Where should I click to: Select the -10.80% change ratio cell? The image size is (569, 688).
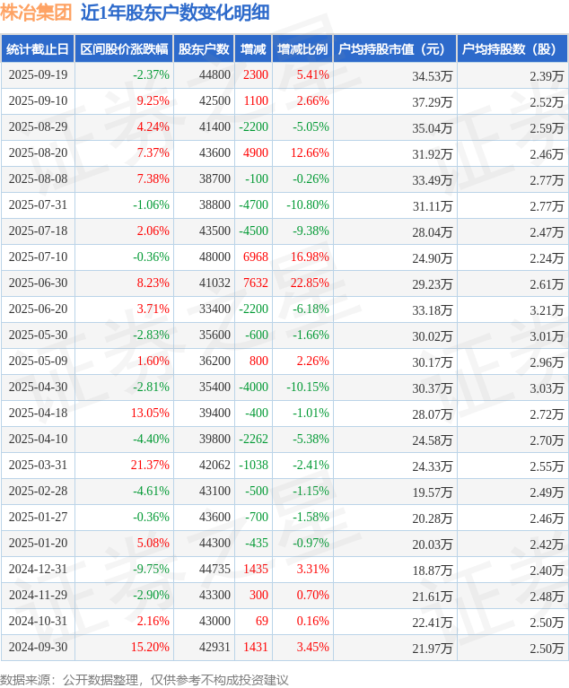pos(308,205)
